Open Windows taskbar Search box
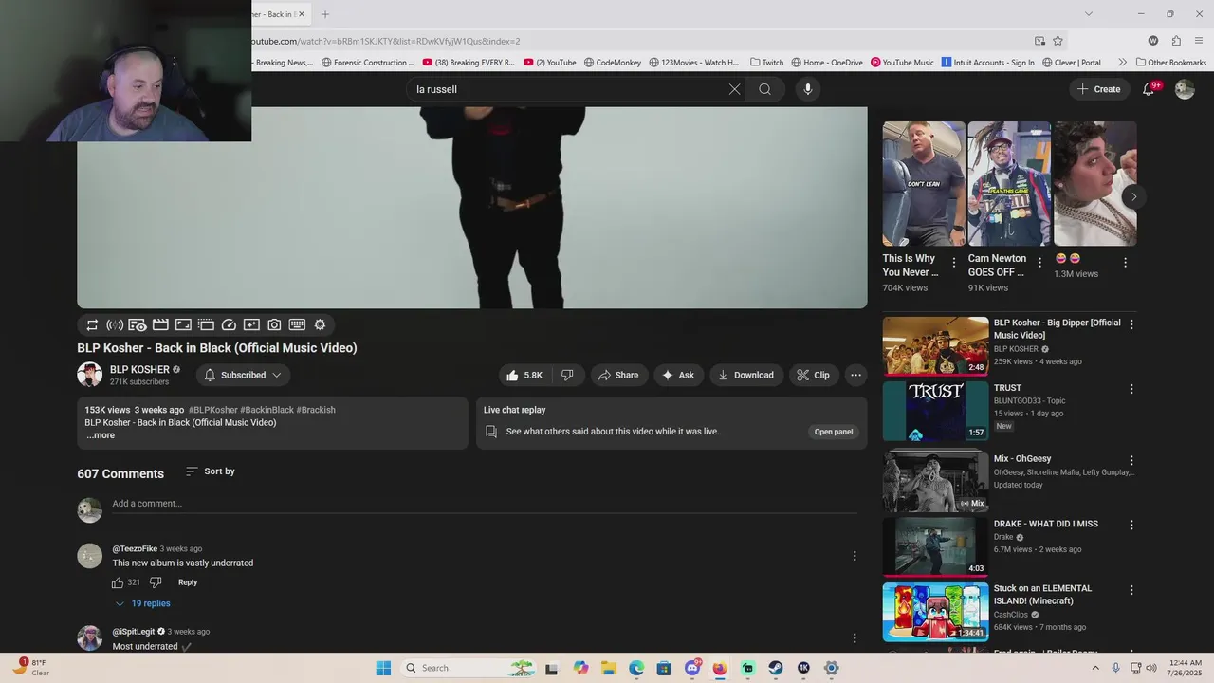1214x683 pixels. (x=469, y=668)
